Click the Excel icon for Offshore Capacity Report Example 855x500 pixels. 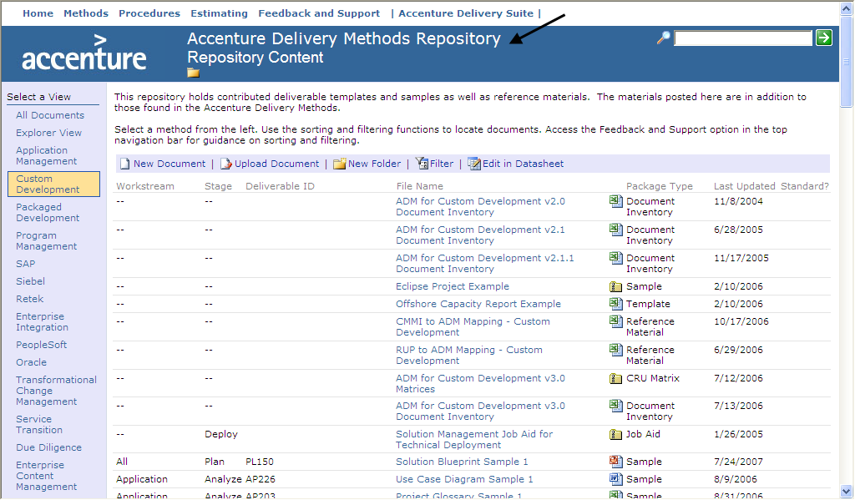point(615,304)
